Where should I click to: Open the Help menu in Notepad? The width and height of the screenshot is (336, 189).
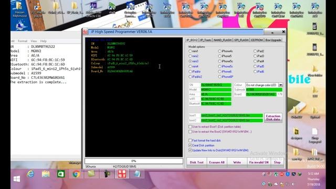tap(43, 41)
